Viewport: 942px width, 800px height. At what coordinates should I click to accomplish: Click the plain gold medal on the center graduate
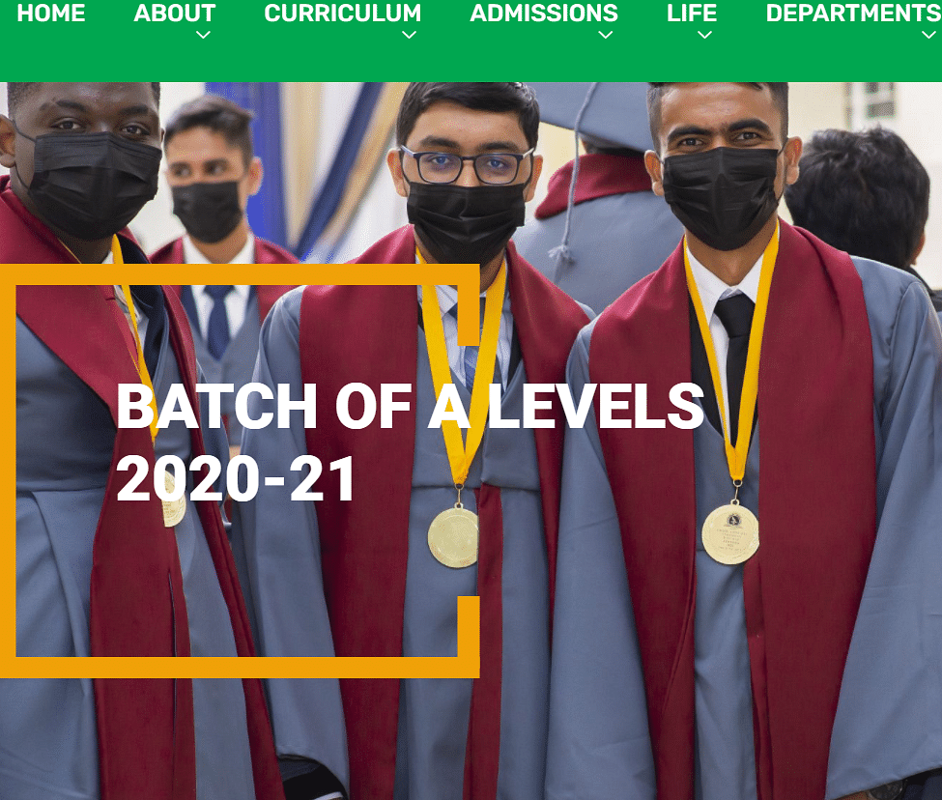click(x=453, y=537)
